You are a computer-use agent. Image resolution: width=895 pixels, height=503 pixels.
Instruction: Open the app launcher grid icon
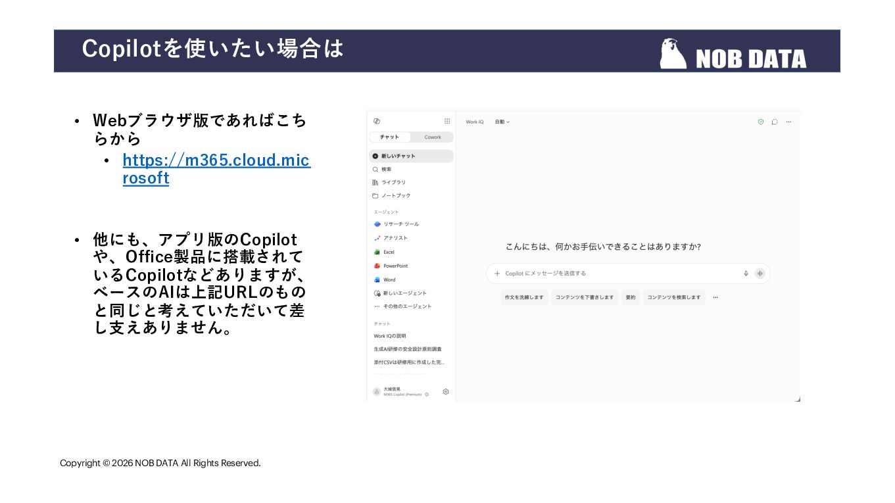pyautogui.click(x=447, y=121)
